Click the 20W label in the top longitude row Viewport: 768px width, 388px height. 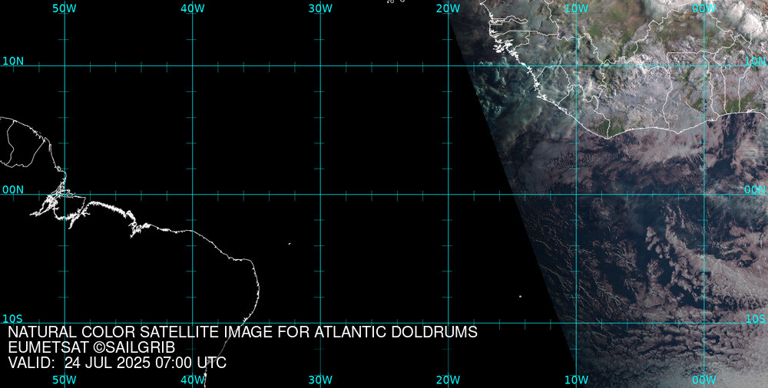point(449,8)
